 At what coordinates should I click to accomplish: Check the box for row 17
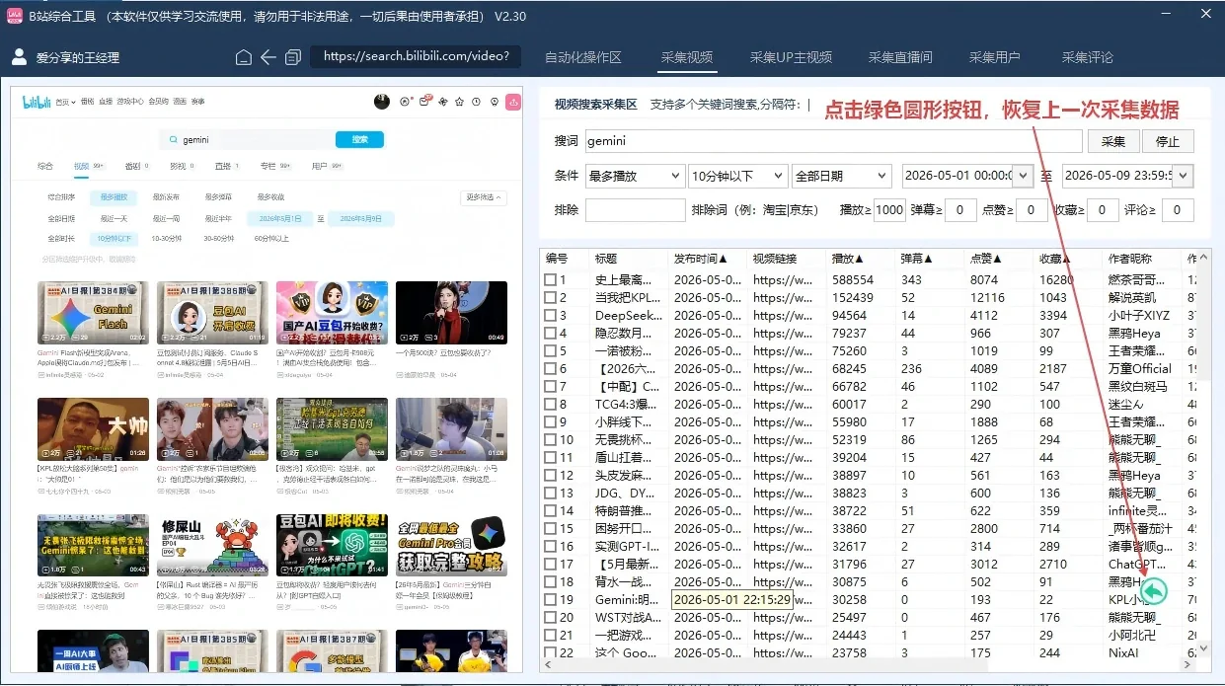click(550, 565)
